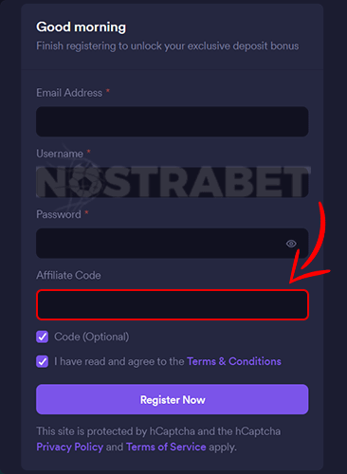This screenshot has height=474, width=347.
Task: Focus the Password input field
Action: click(x=173, y=244)
